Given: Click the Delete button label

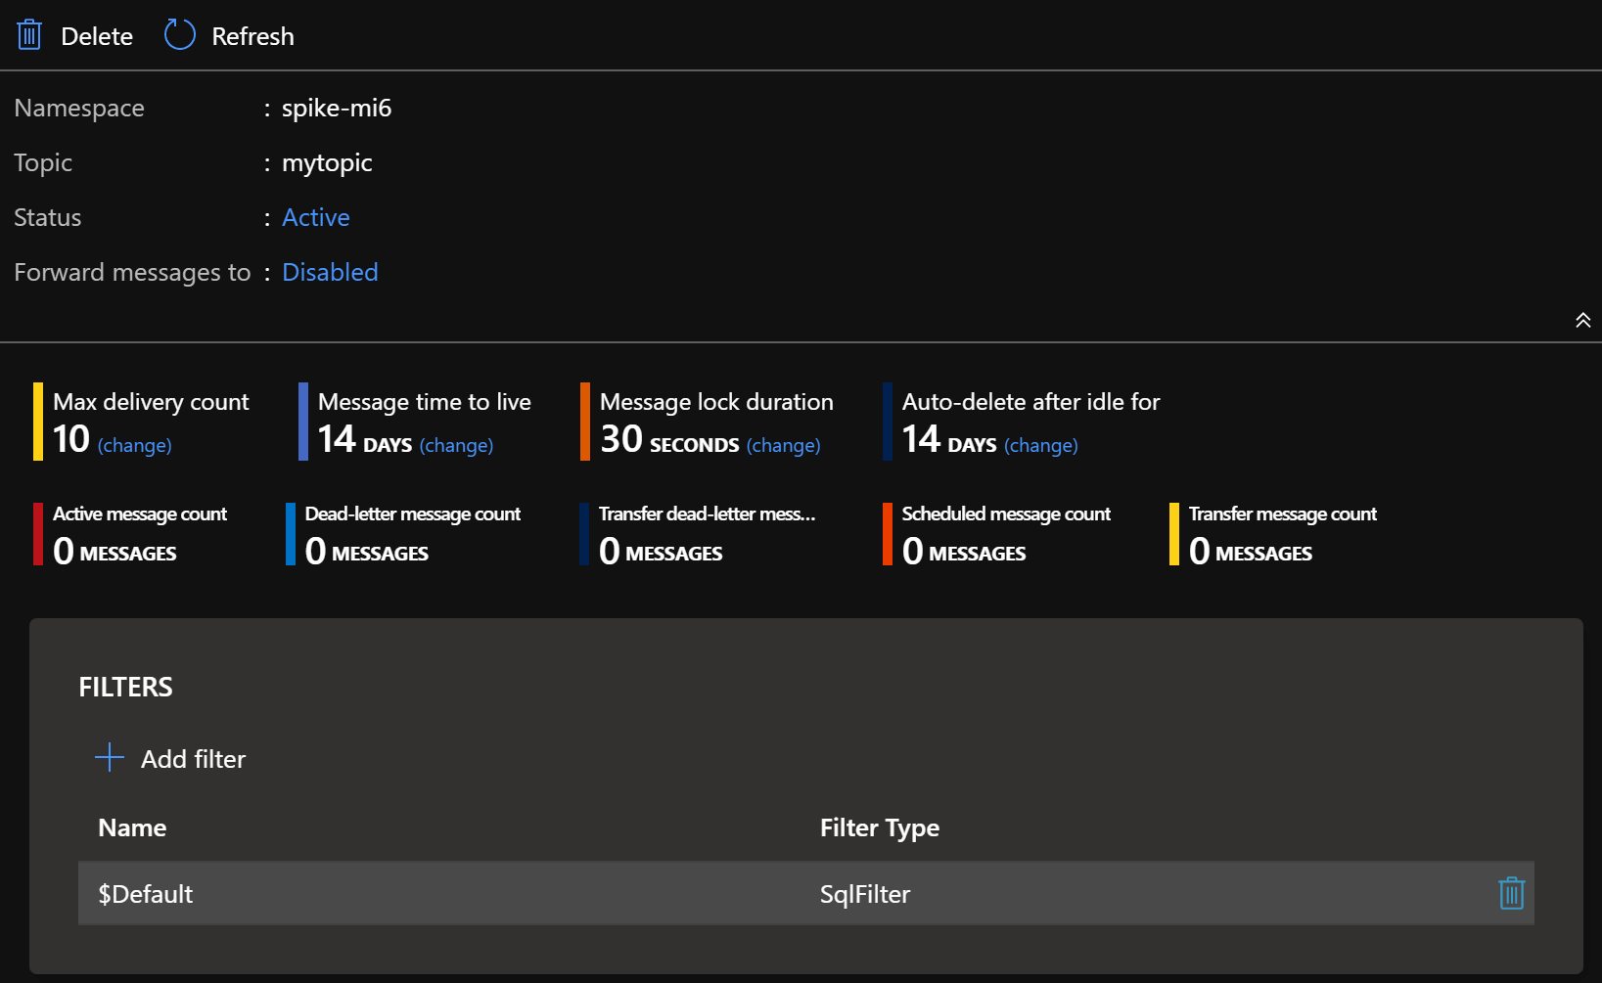Looking at the screenshot, I should point(97,36).
